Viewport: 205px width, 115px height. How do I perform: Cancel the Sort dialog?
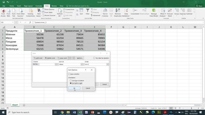point(104,84)
